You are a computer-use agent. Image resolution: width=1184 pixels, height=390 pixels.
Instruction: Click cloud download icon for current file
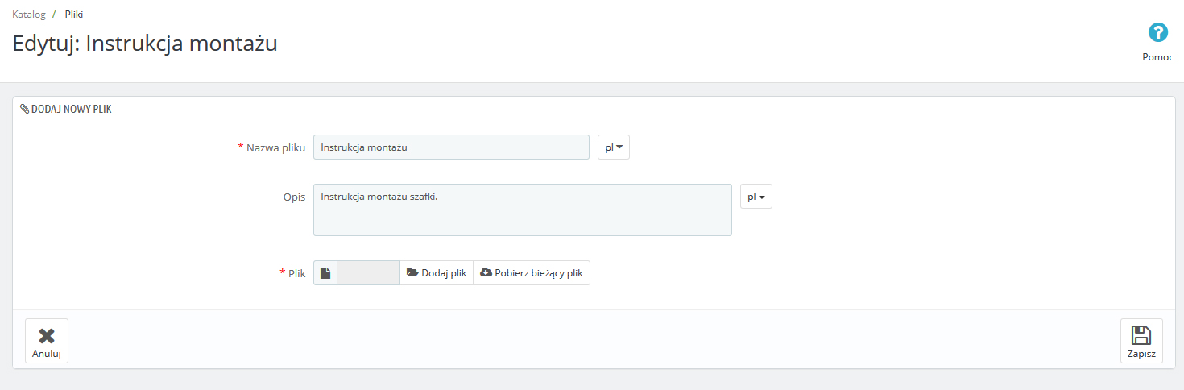click(x=486, y=273)
